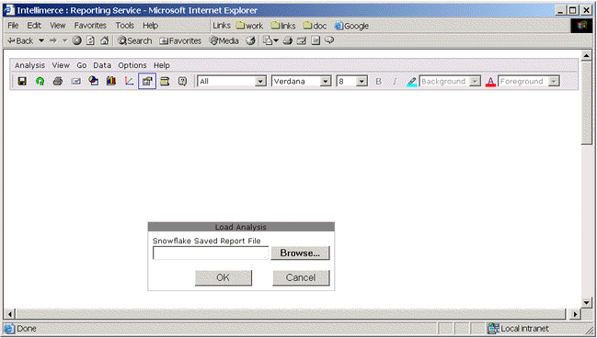Screen dimensions: 597x338
Task: Open the Analysis menu
Action: point(29,65)
